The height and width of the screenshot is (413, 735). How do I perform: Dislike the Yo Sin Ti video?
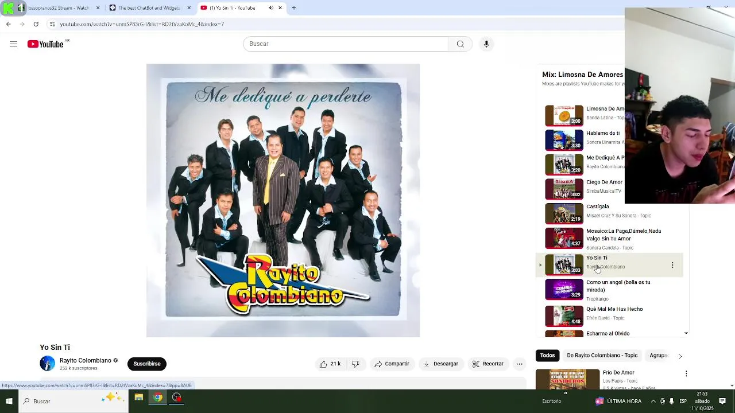[x=355, y=364]
